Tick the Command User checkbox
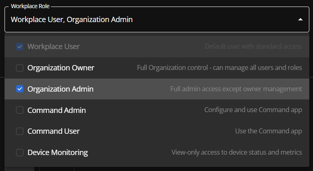This screenshot has height=171, width=313. [20, 131]
